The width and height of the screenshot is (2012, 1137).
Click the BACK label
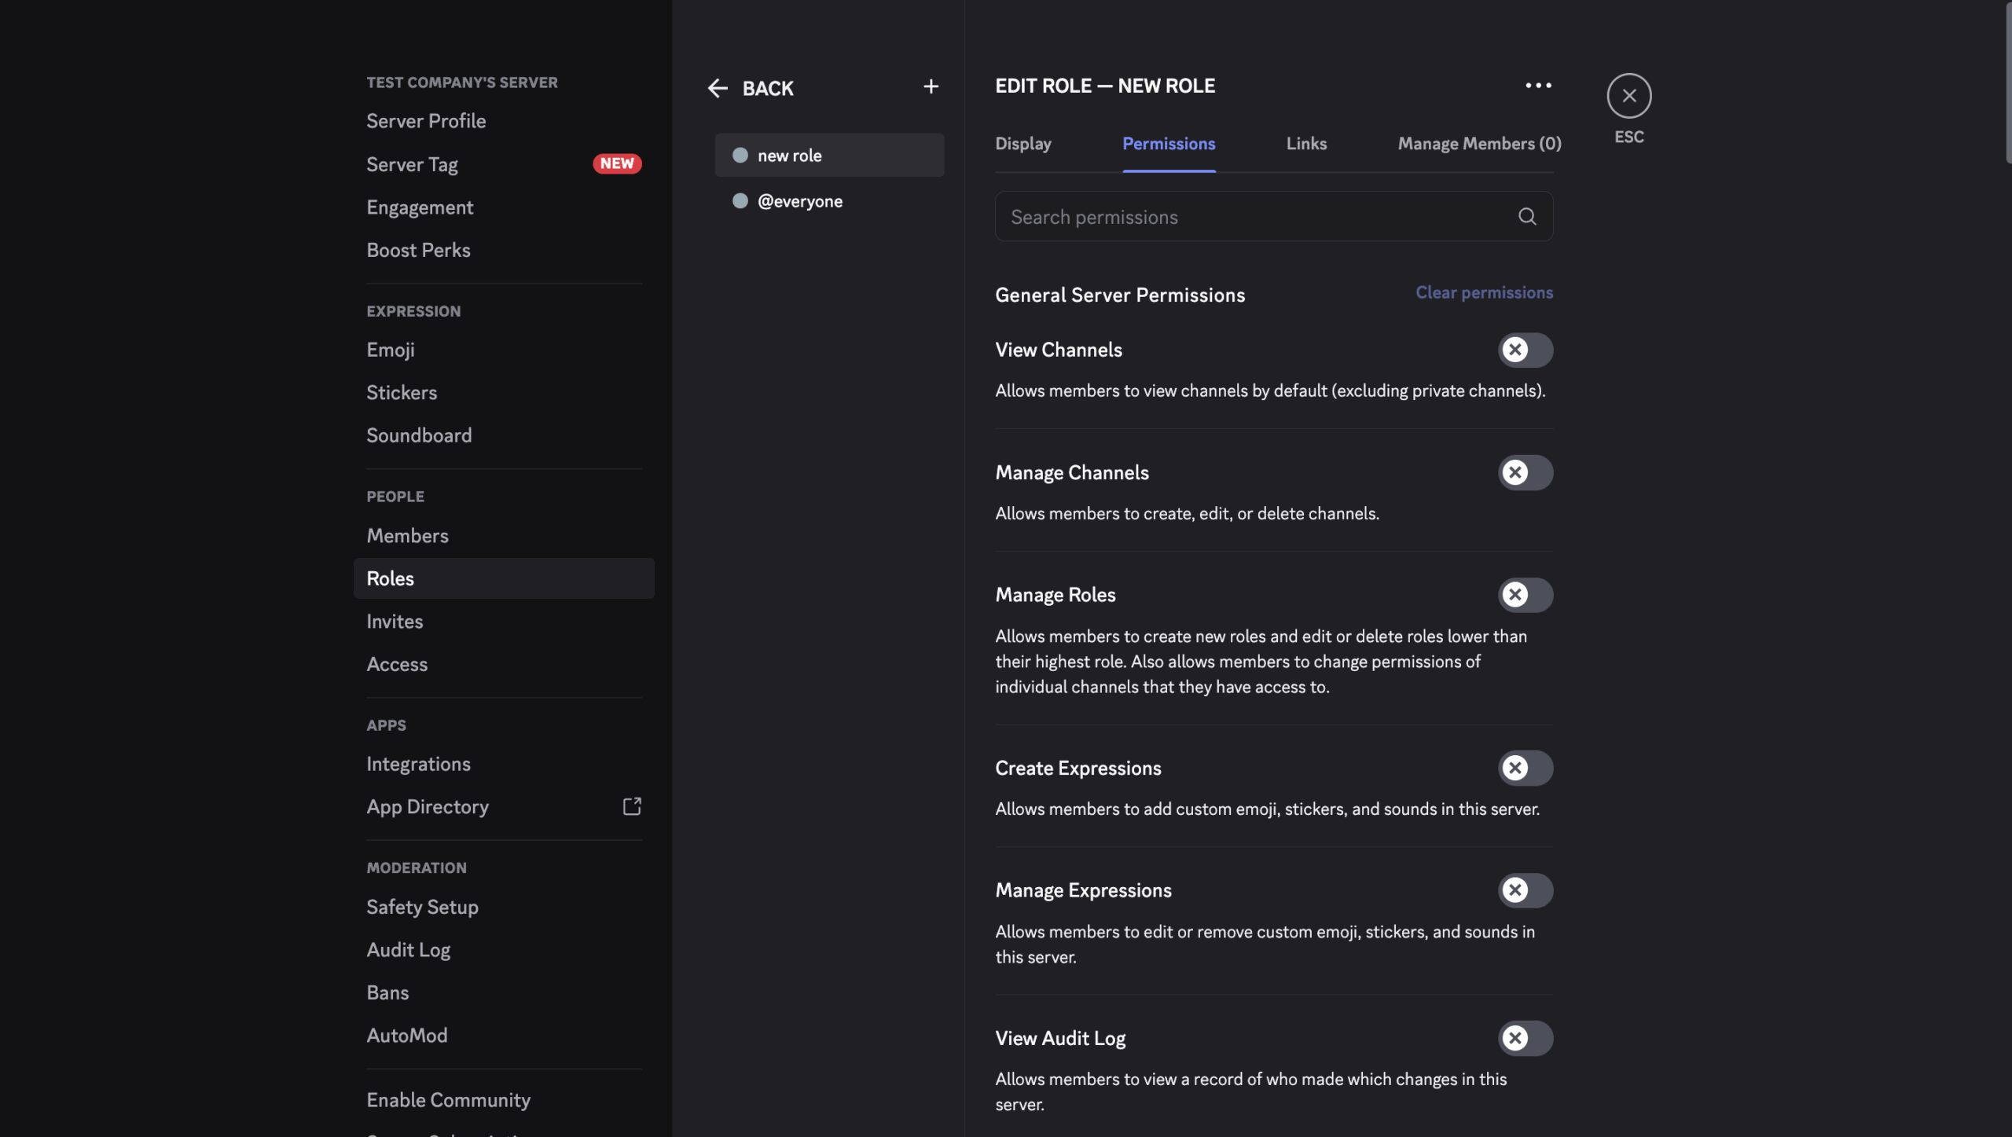[768, 88]
